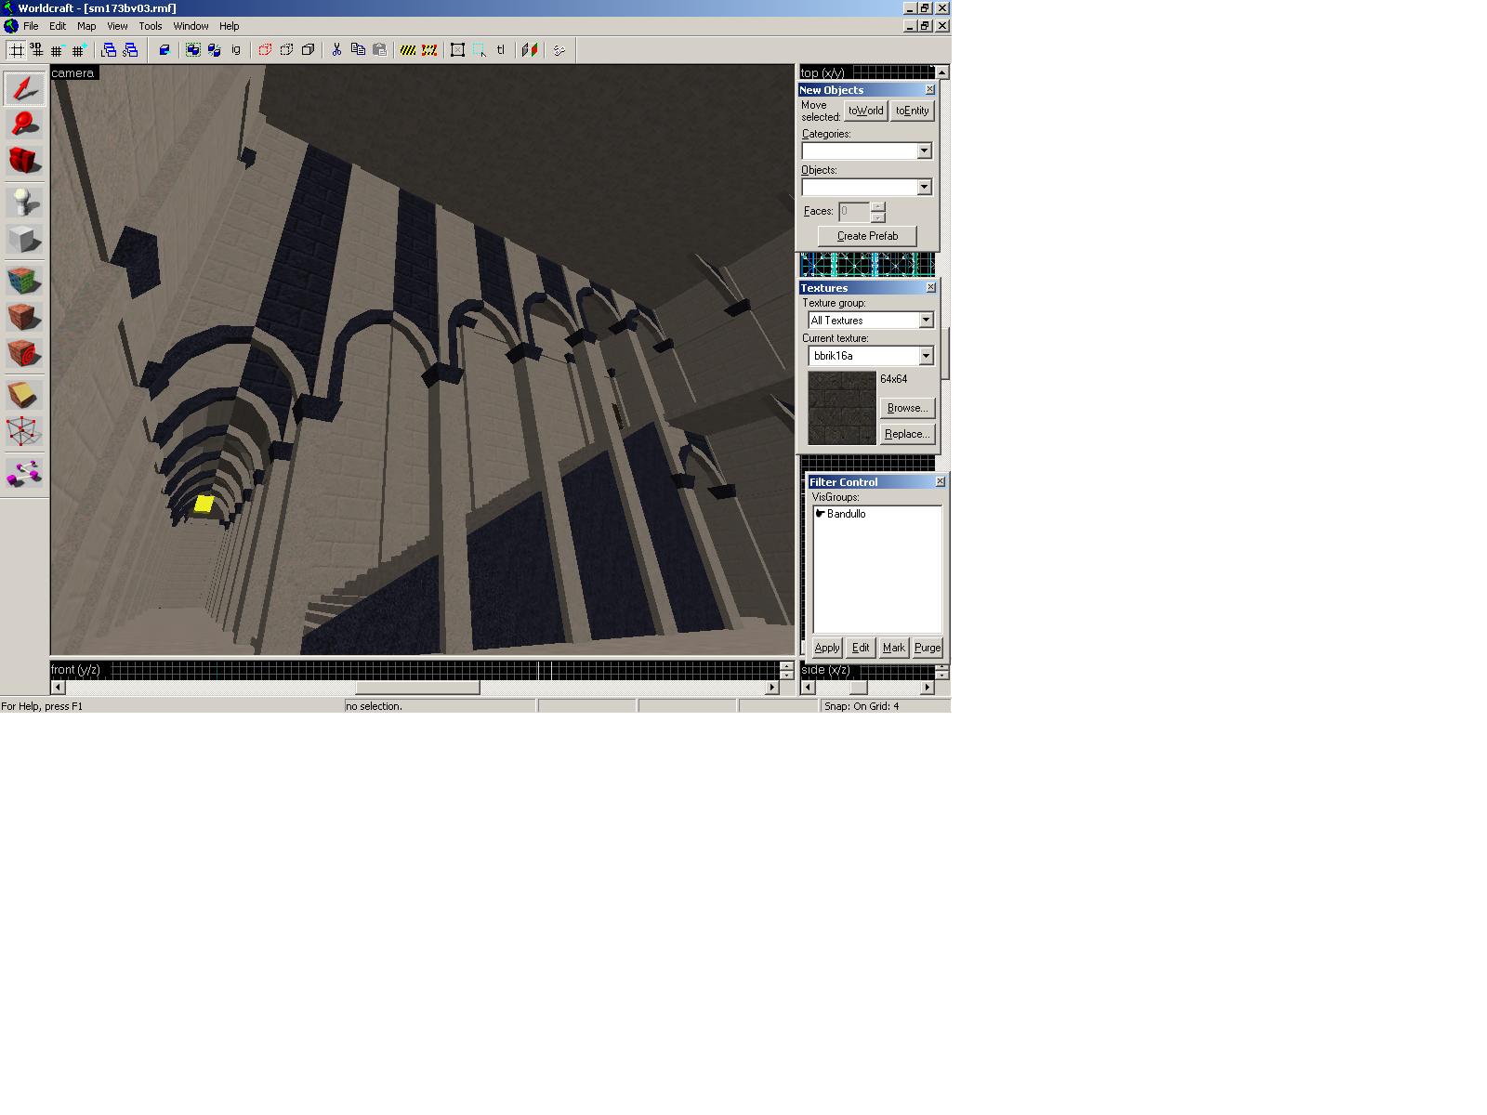Select the red arrow Selection tool
Screen dimensions: 1487x1115
(x=24, y=88)
